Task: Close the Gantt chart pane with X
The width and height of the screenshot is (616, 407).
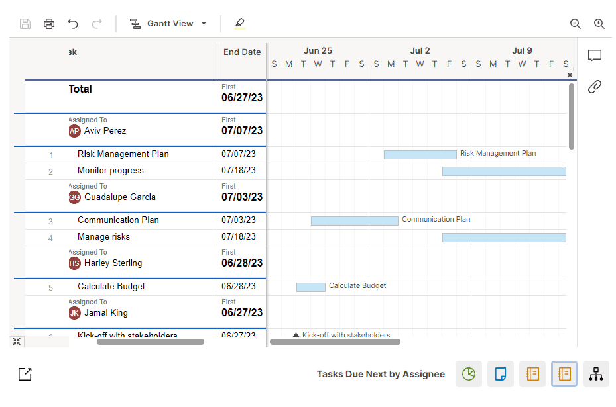Action: click(570, 75)
